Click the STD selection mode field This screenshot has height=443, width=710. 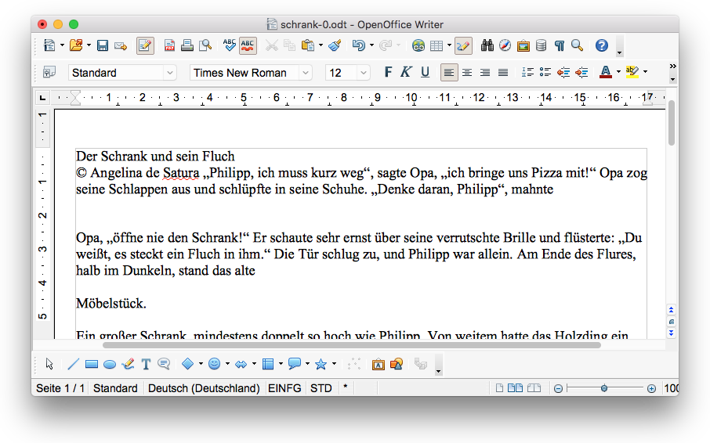click(x=321, y=388)
